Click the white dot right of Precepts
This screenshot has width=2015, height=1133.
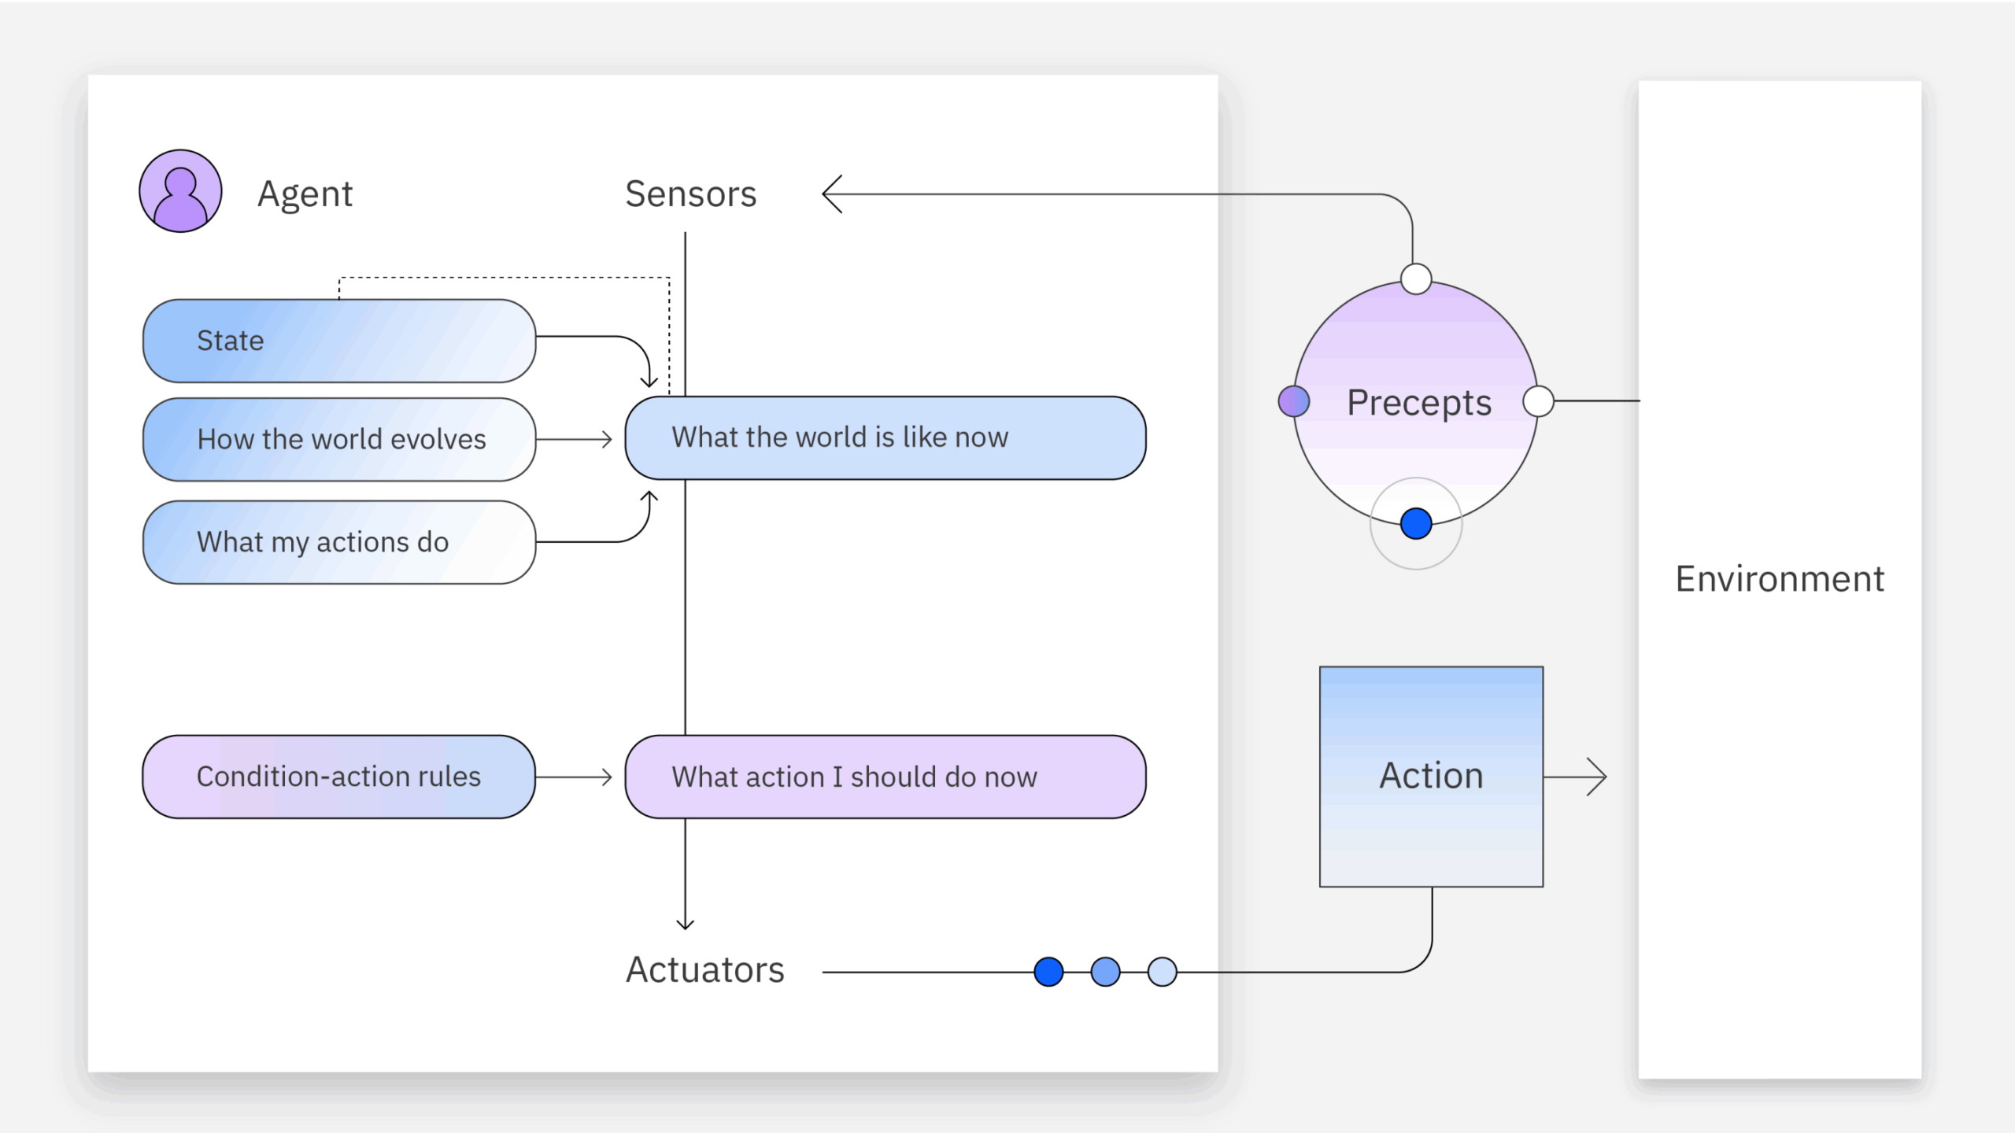[x=1538, y=401]
